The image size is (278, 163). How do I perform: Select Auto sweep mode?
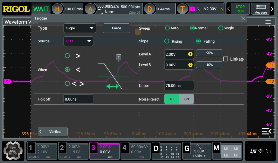tap(168, 28)
